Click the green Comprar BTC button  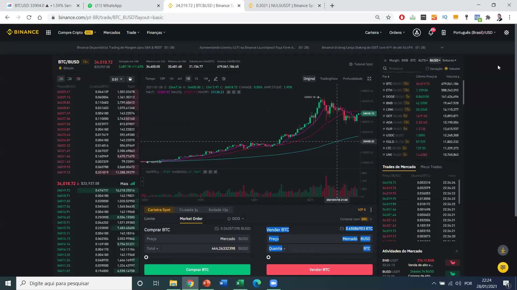[197, 270]
